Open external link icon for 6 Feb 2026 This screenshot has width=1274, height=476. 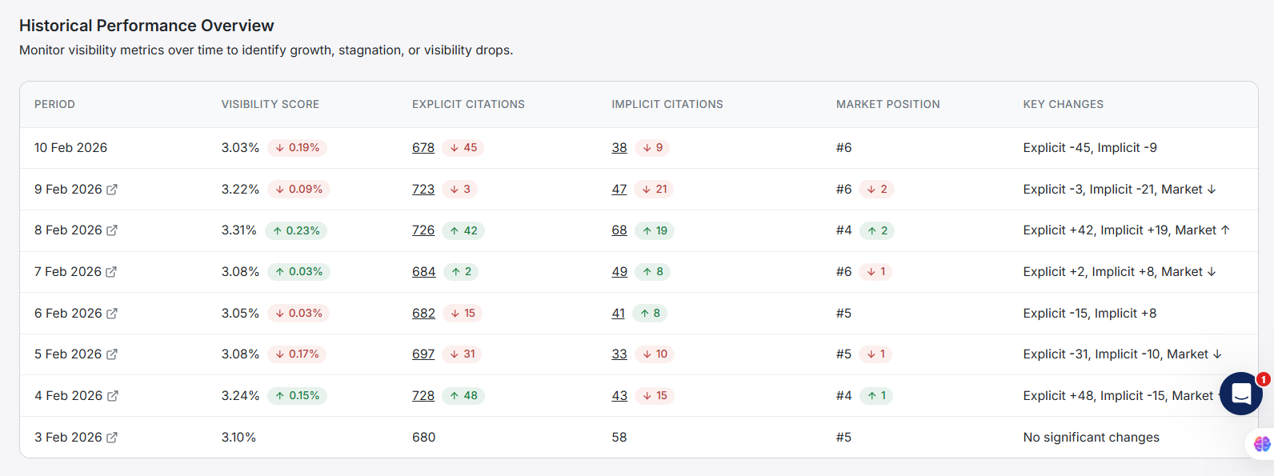tap(112, 314)
